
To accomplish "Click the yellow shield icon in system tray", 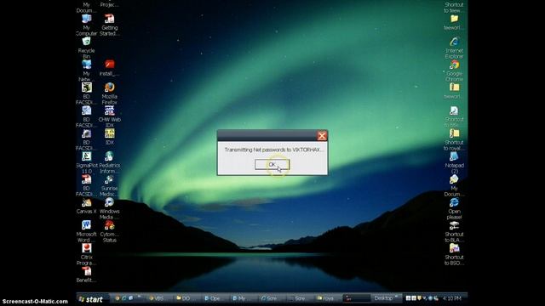I will (419, 298).
